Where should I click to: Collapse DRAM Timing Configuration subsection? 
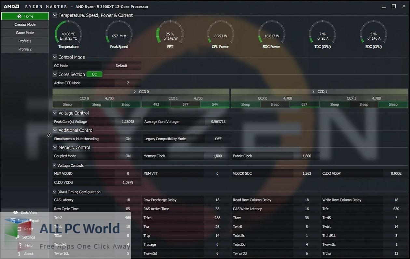click(54, 192)
